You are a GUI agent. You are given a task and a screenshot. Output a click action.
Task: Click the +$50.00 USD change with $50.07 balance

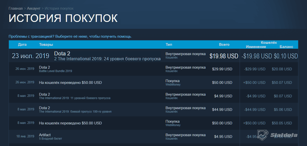(x=254, y=83)
